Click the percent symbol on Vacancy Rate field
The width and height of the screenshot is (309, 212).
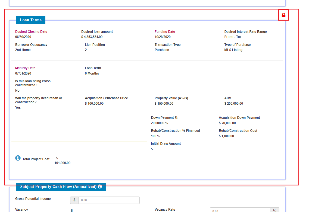tap(274, 211)
